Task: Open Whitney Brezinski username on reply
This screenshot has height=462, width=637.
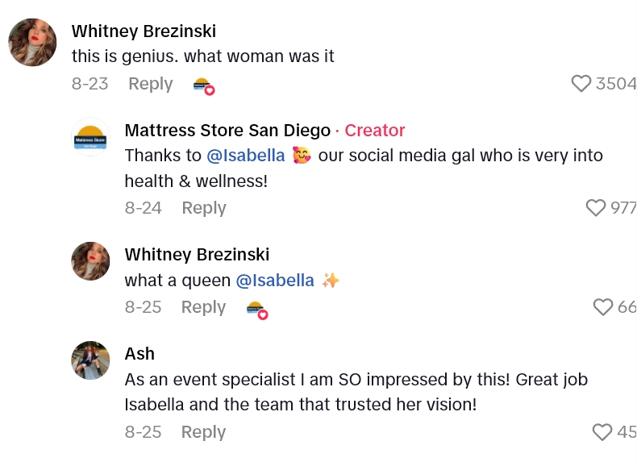Action: 197,255
